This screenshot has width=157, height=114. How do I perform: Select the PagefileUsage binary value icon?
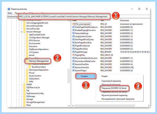(73, 52)
